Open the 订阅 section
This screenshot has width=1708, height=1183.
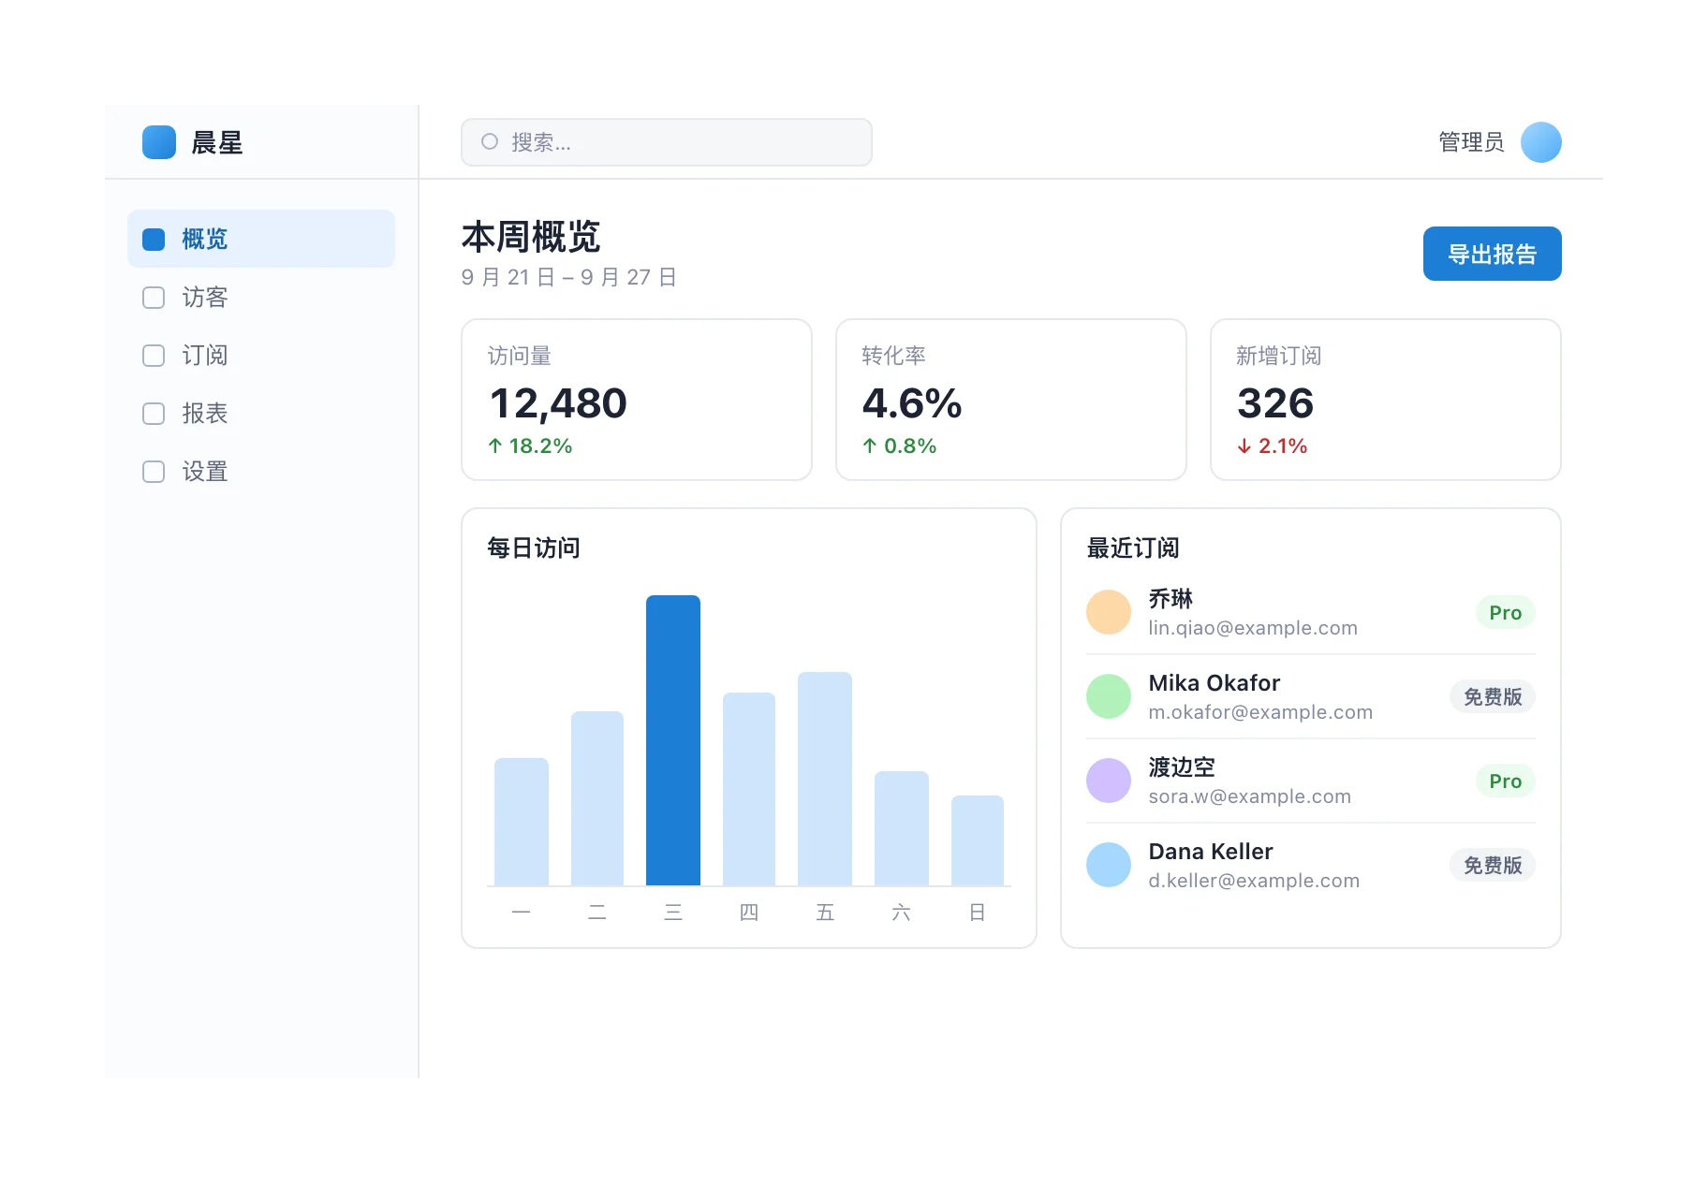[261, 356]
